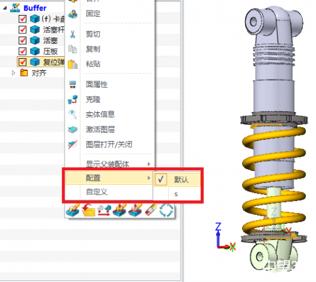
Task: Click the anchor icon beside 固定
Action: pyautogui.click(x=73, y=14)
